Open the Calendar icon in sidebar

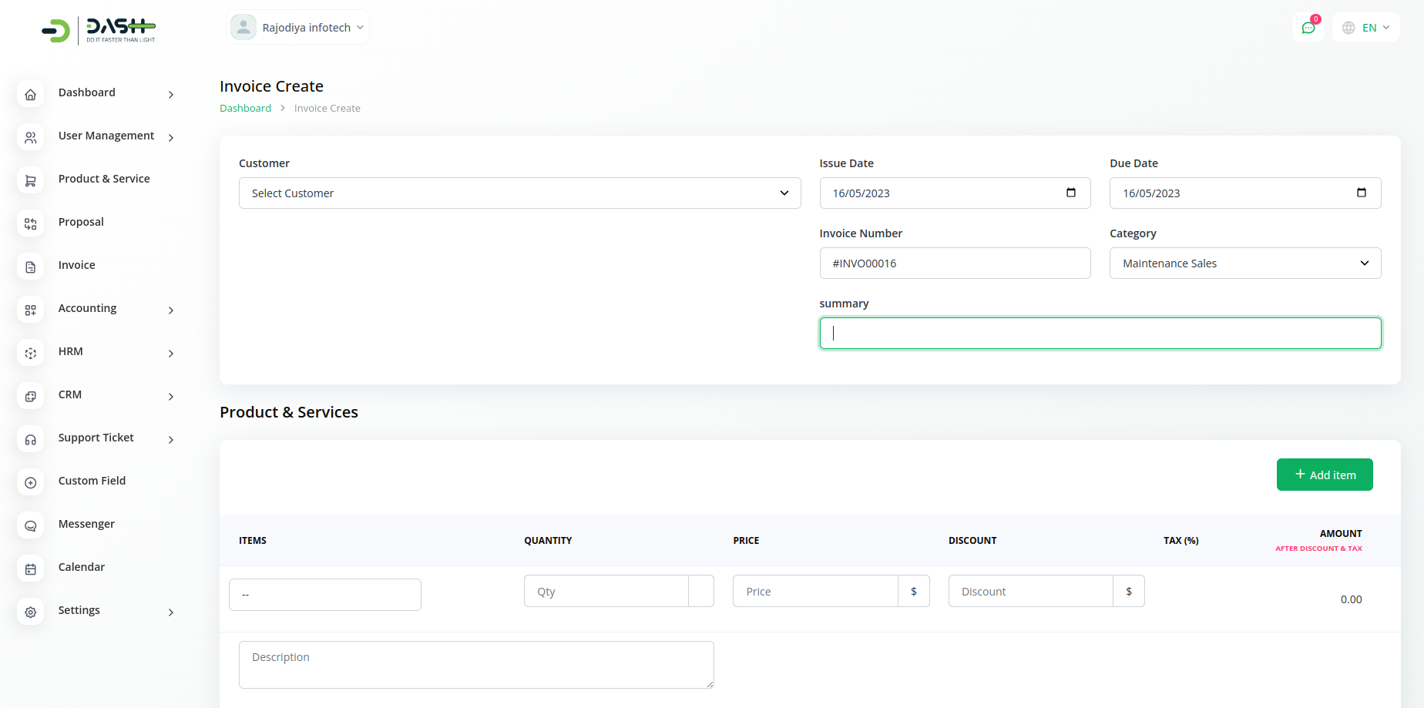[30, 569]
